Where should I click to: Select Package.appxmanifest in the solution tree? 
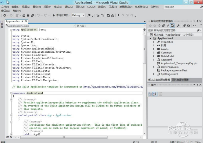point(174,70)
